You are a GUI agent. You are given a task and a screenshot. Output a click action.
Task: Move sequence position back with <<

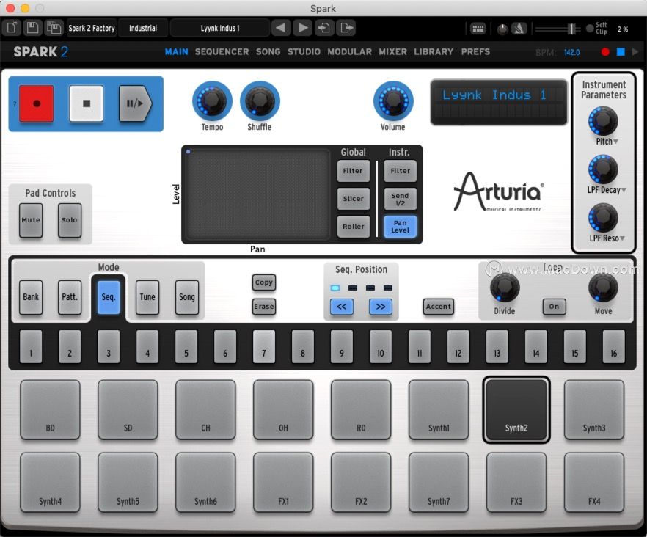coord(342,307)
